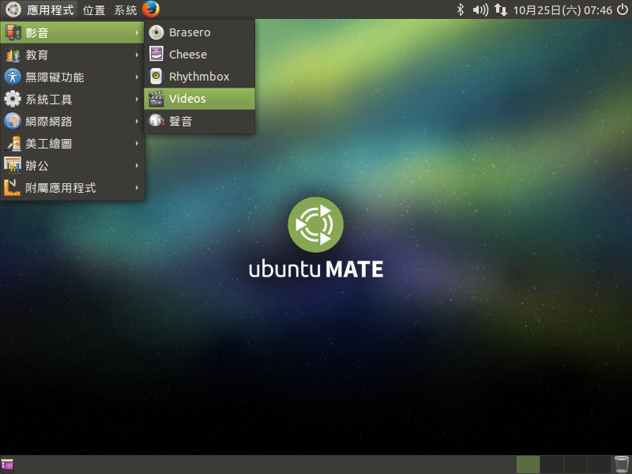
Task: Expand the 系統工具 submenu arrow
Action: (x=137, y=100)
